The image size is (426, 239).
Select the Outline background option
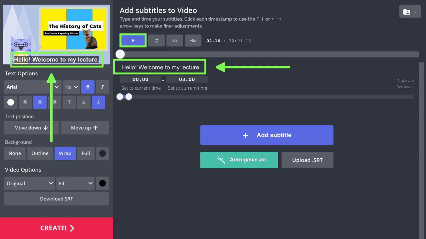[x=40, y=153]
